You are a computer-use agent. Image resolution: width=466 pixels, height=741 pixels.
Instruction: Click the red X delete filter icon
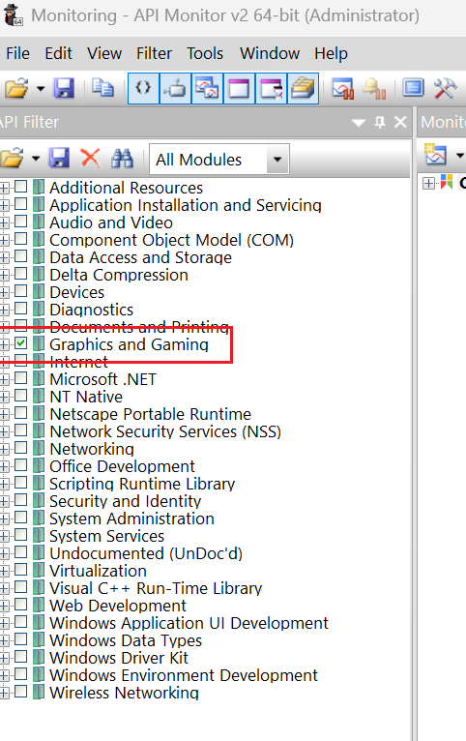pyautogui.click(x=90, y=159)
